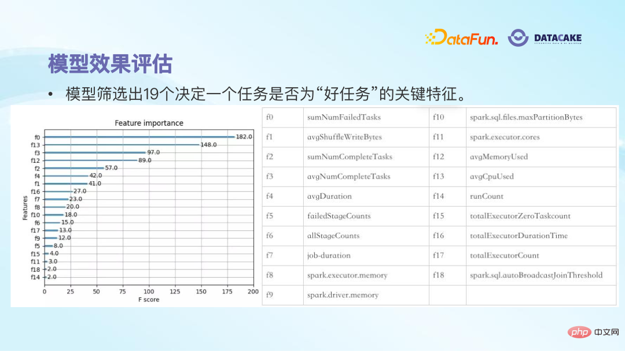Click the DataFun logo
This screenshot has width=625, height=351.
(x=462, y=38)
